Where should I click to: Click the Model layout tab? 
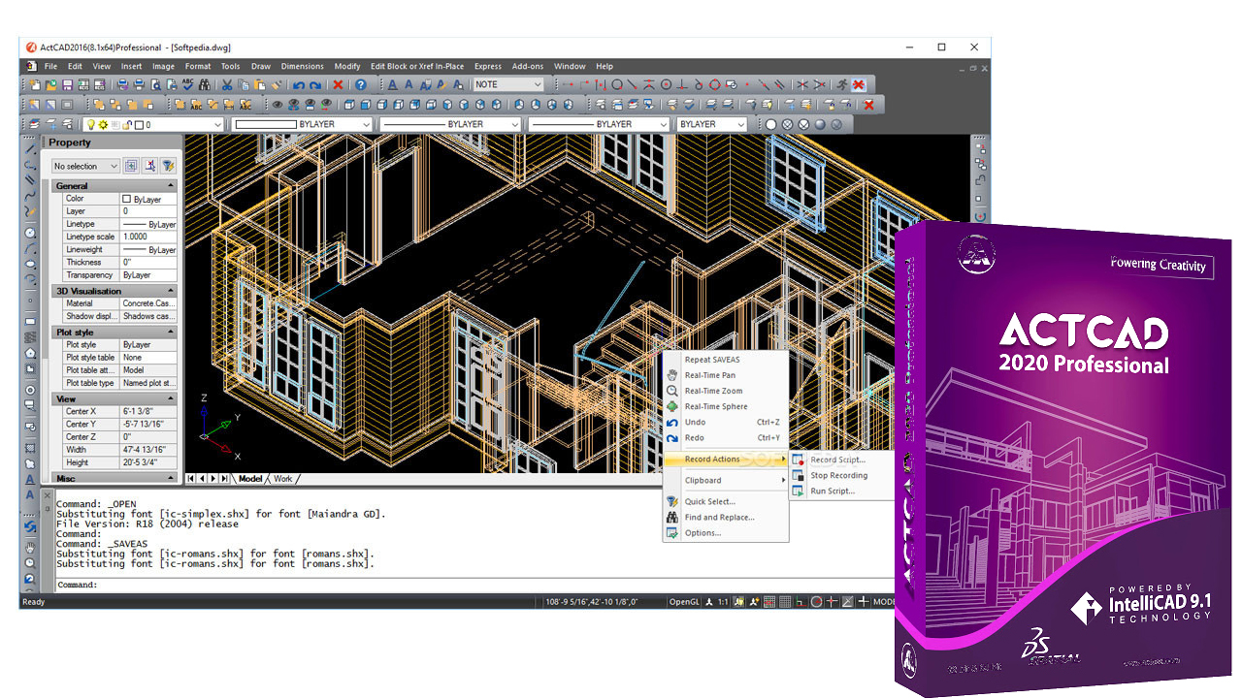pyautogui.click(x=250, y=478)
